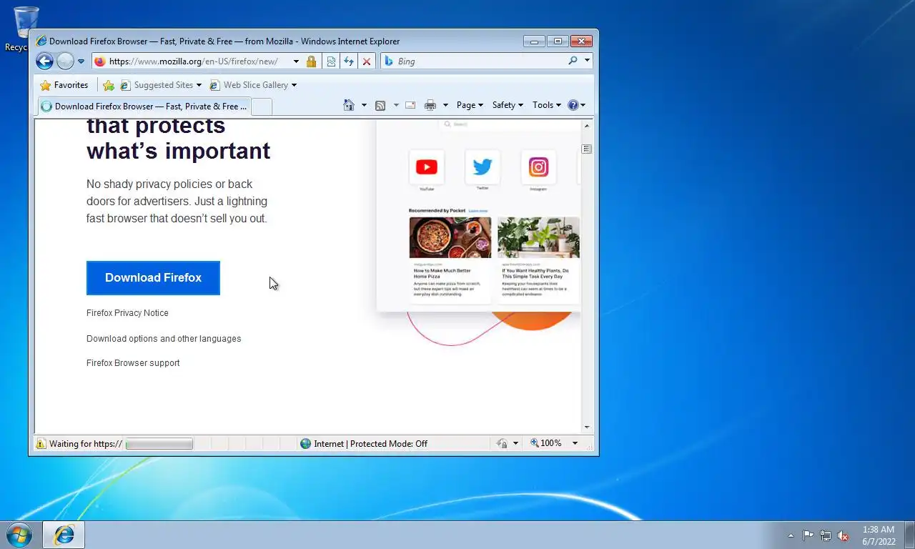Click the Home toolbar icon
The height and width of the screenshot is (549, 915).
(349, 105)
